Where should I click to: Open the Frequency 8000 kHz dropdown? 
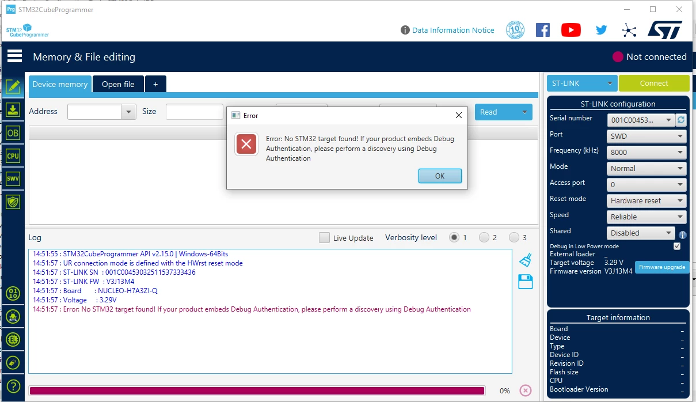coord(647,152)
